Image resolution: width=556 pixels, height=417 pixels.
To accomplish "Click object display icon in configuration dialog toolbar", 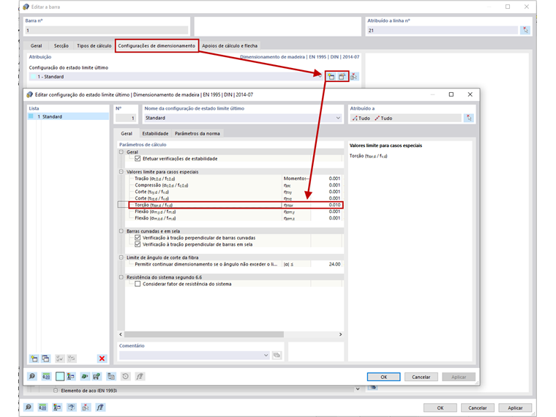I will click(71, 376).
